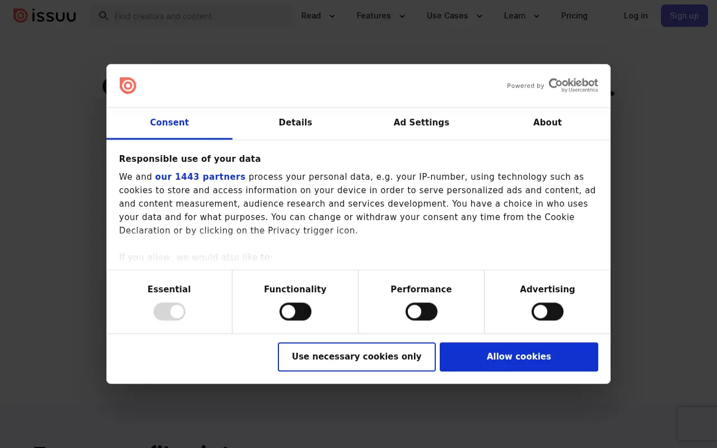Open the Features dropdown menu
This screenshot has height=448, width=717.
(x=381, y=16)
